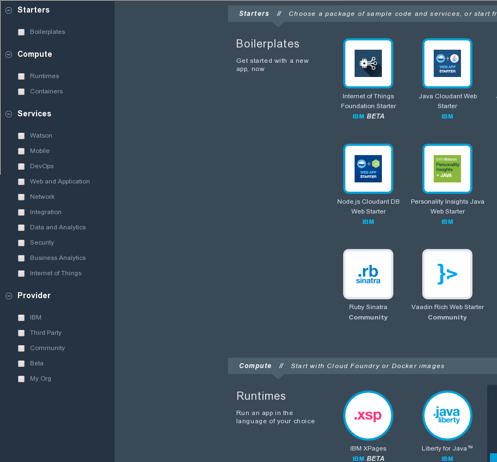Choose the Personality Insights Java Web Starter icon
The height and width of the screenshot is (462, 497).
pos(447,169)
